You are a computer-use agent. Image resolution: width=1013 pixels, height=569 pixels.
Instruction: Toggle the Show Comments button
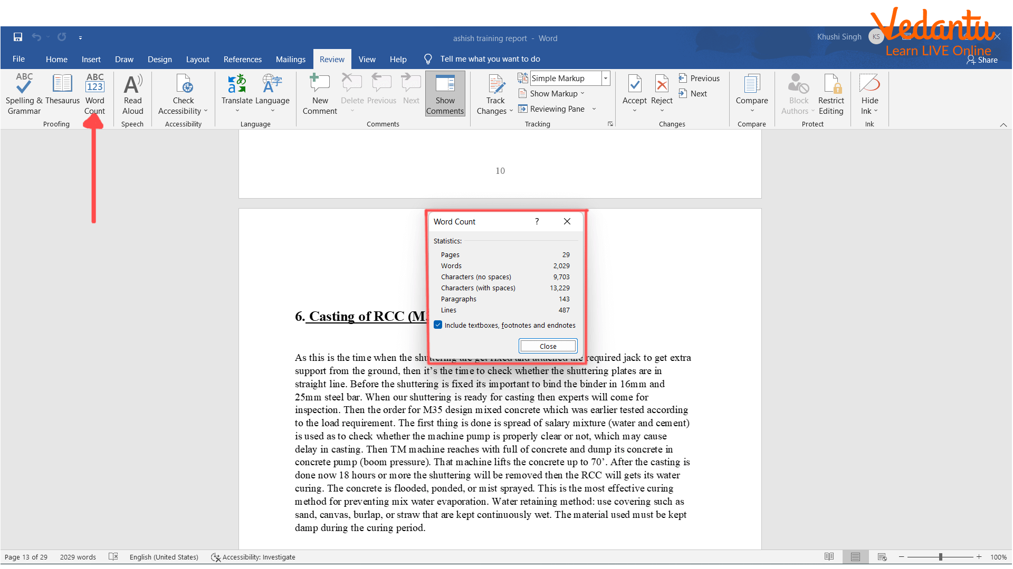[445, 94]
